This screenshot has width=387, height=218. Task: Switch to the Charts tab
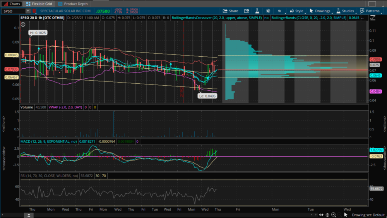click(12, 3)
